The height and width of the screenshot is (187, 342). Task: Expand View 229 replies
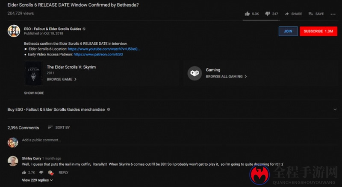37,180
